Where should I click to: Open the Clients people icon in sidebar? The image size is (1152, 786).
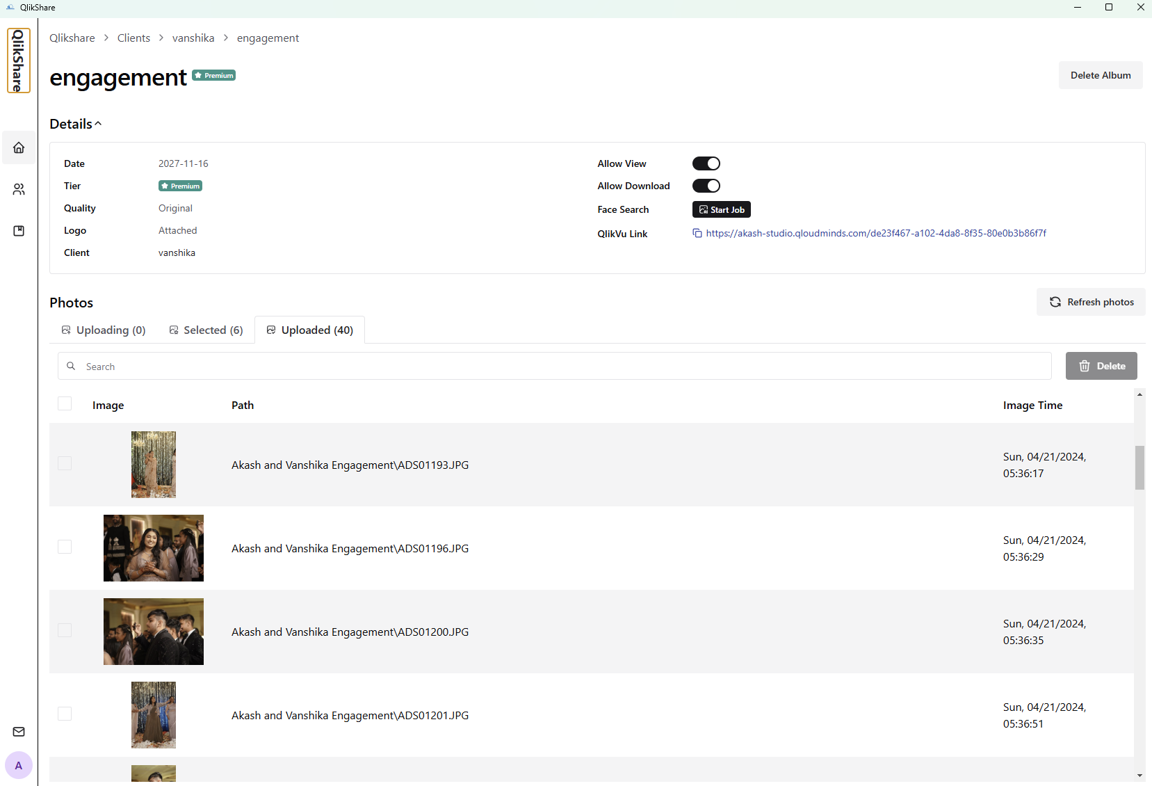[19, 189]
